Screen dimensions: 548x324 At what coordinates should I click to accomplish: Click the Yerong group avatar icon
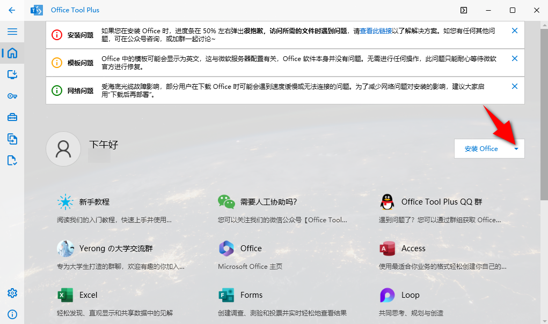pos(65,248)
